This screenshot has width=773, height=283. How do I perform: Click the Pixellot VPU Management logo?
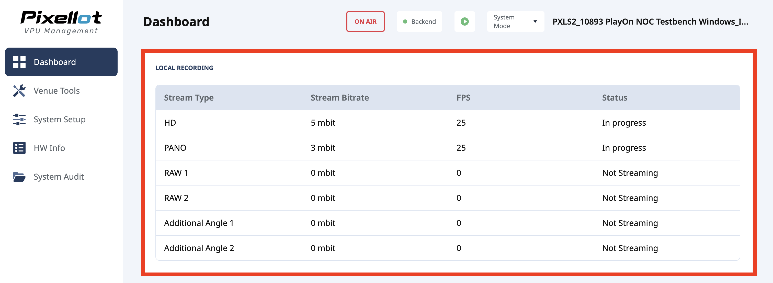click(61, 22)
